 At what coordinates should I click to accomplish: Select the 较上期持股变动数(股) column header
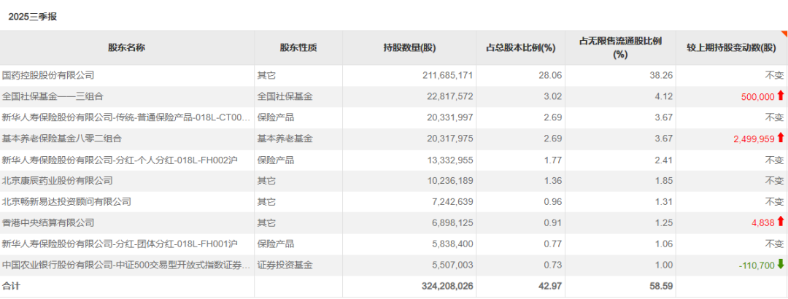tap(731, 47)
